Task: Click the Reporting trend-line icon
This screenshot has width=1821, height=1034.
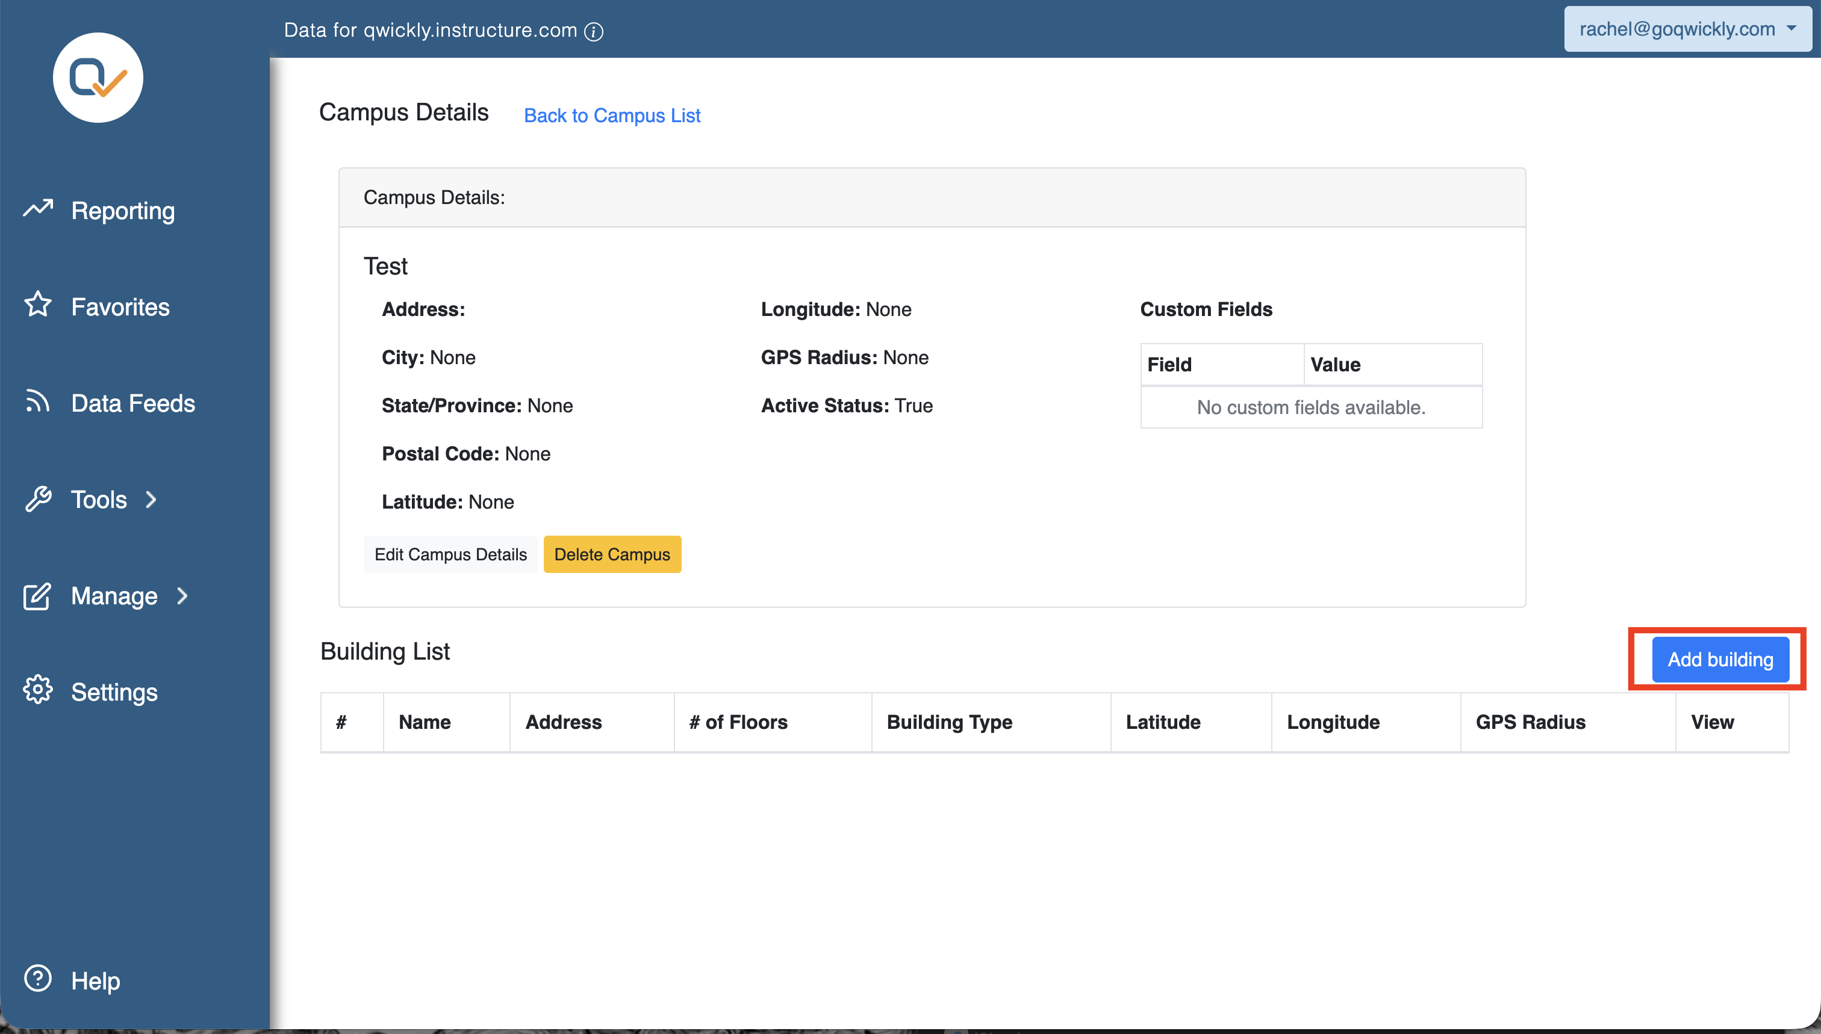Action: [38, 208]
